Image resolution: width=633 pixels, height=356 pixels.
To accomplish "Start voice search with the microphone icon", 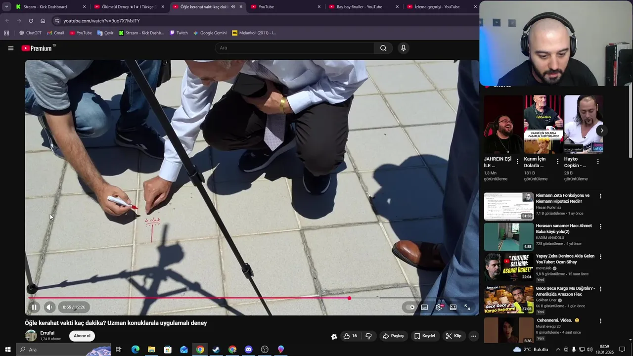I will coord(404,48).
